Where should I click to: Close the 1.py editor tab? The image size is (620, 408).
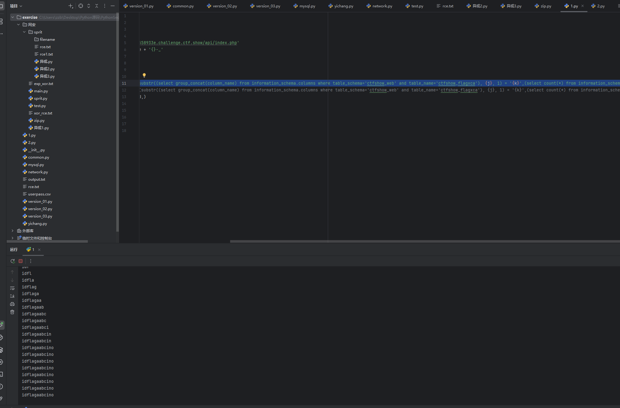pyautogui.click(x=583, y=6)
